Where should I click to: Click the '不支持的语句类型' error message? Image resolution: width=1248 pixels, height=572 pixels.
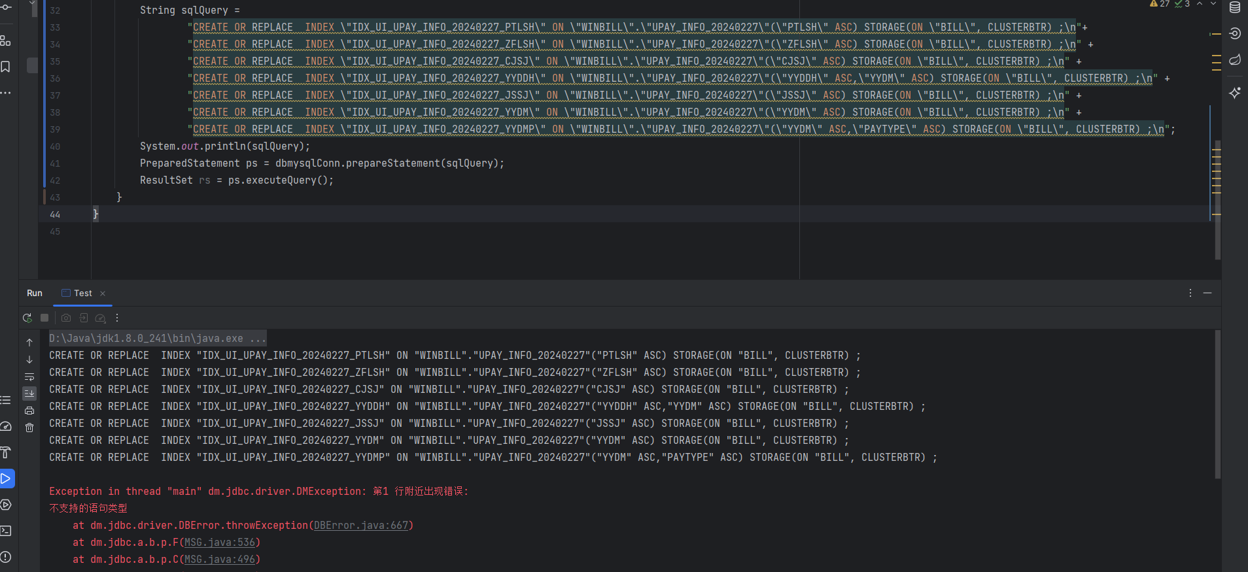coord(88,509)
